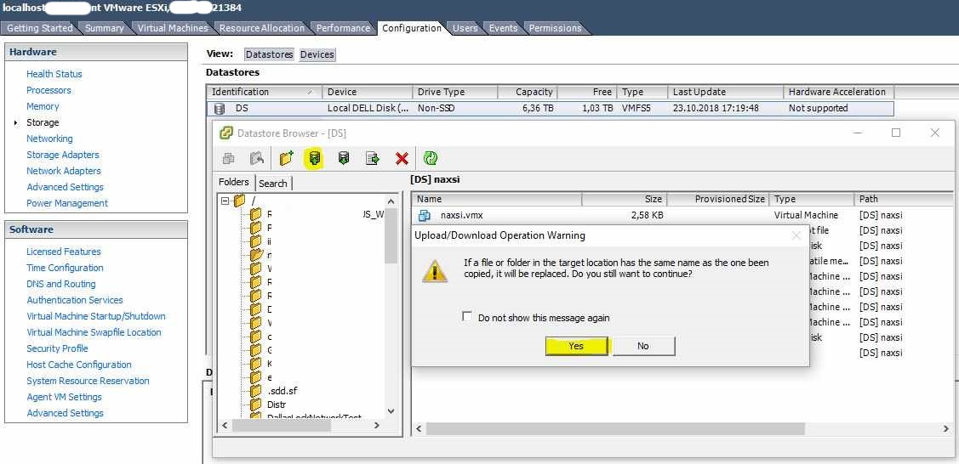Open Agent VM Settings link
This screenshot has height=464, width=959.
point(64,397)
